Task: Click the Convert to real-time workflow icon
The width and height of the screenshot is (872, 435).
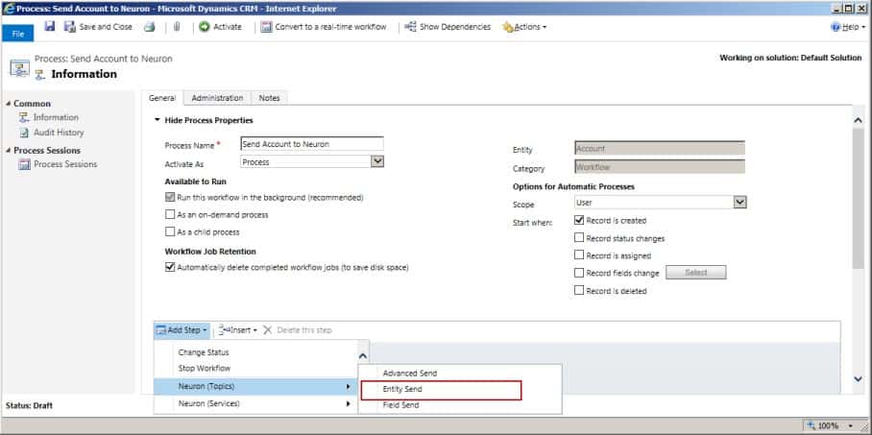Action: tap(266, 27)
